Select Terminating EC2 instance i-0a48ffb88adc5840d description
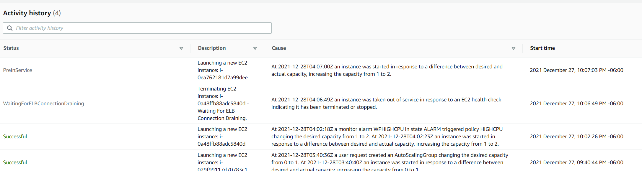642x171 pixels. [x=223, y=103]
